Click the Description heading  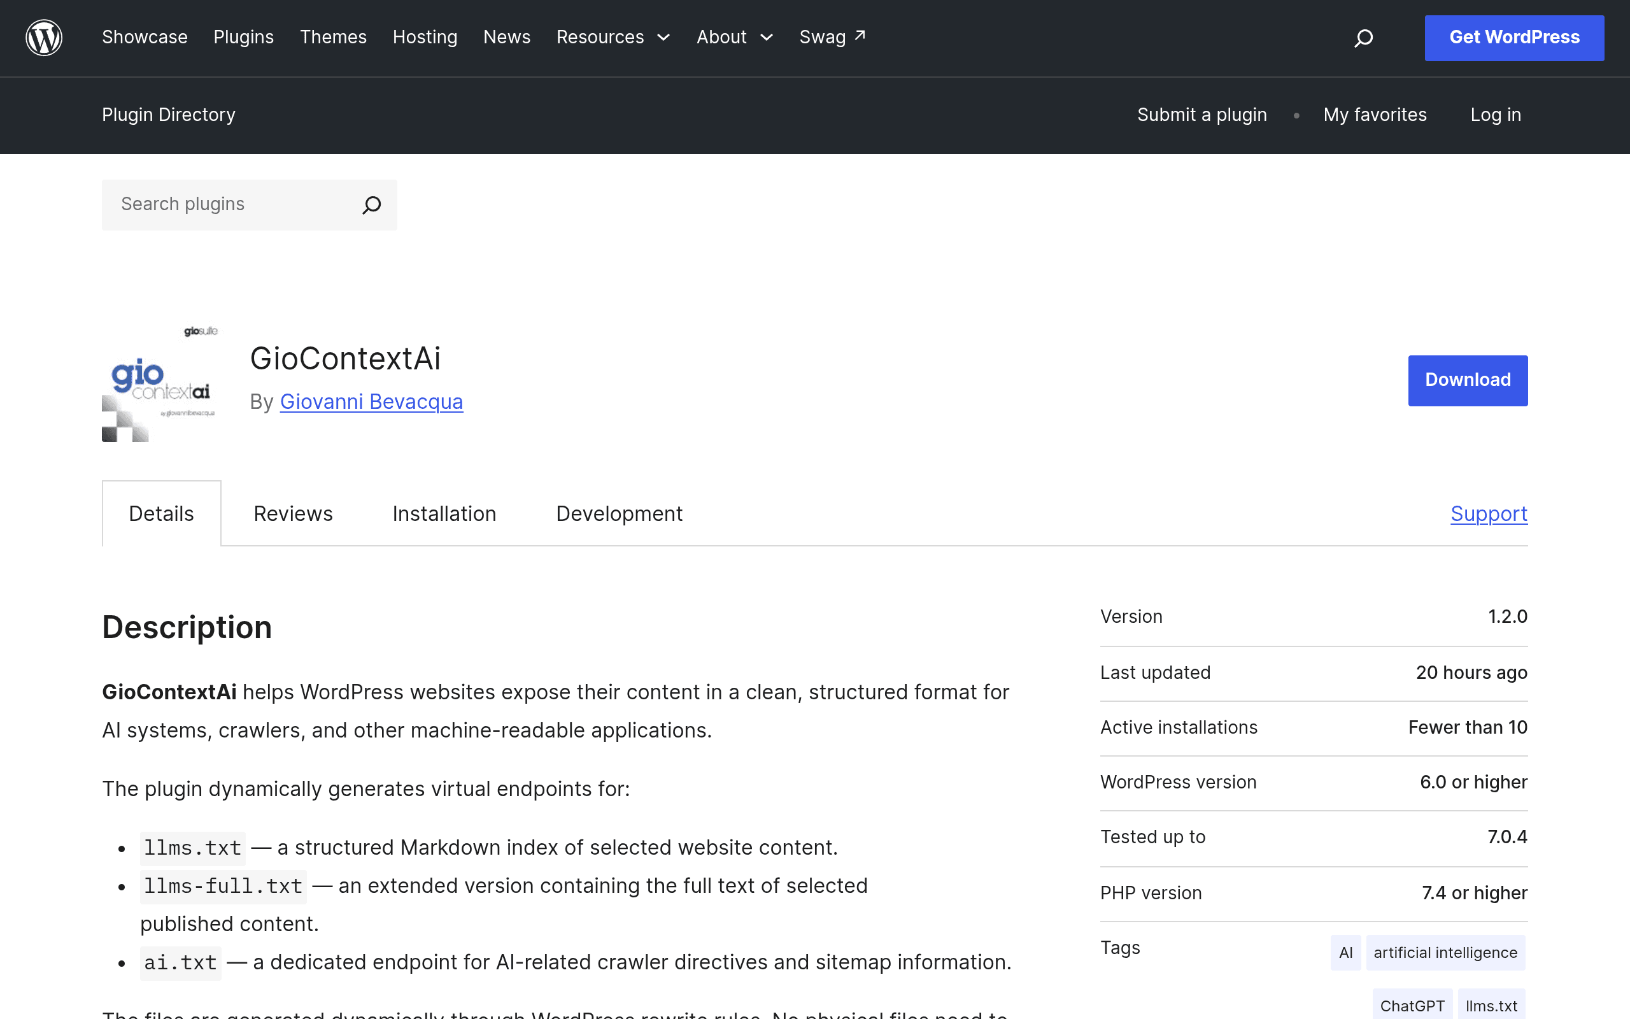[187, 627]
